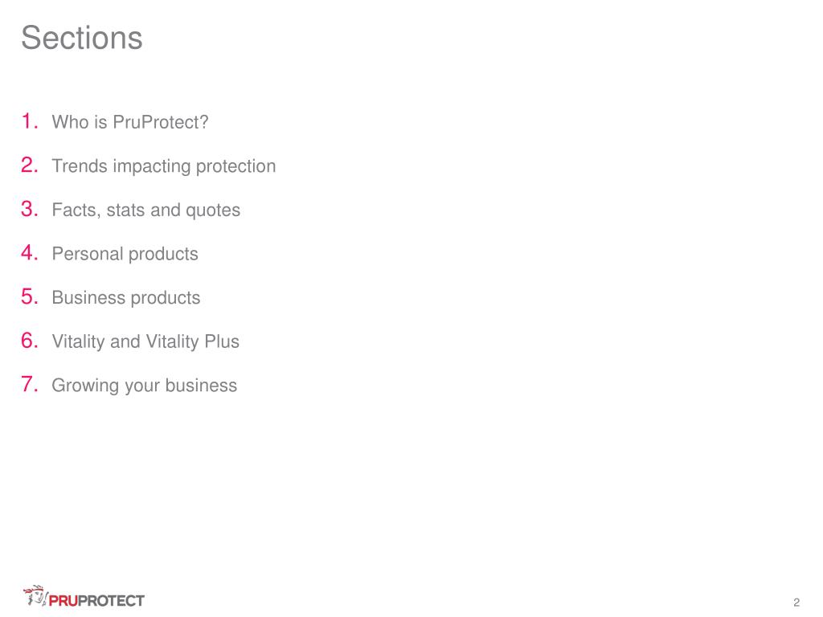The height and width of the screenshot is (617, 823).
Task: Click the red PRU logo text
Action: tap(63, 601)
